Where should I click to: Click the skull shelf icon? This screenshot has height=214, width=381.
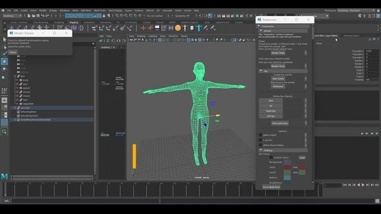click(192, 28)
